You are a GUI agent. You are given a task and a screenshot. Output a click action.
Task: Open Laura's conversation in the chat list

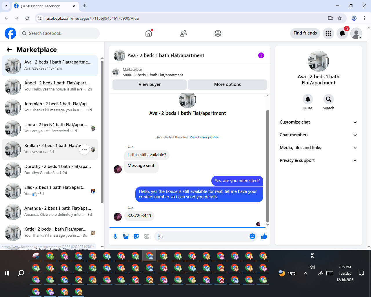click(x=50, y=128)
